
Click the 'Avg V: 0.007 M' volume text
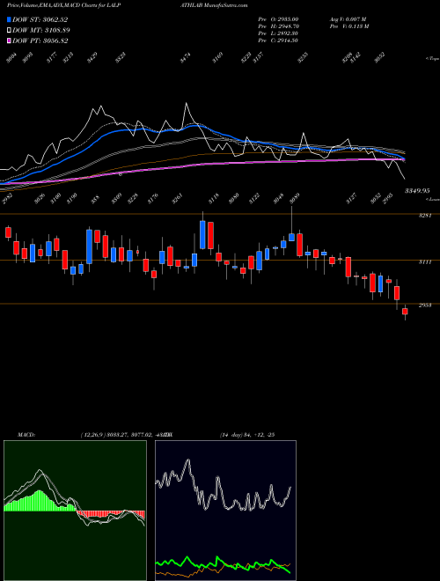click(x=348, y=19)
